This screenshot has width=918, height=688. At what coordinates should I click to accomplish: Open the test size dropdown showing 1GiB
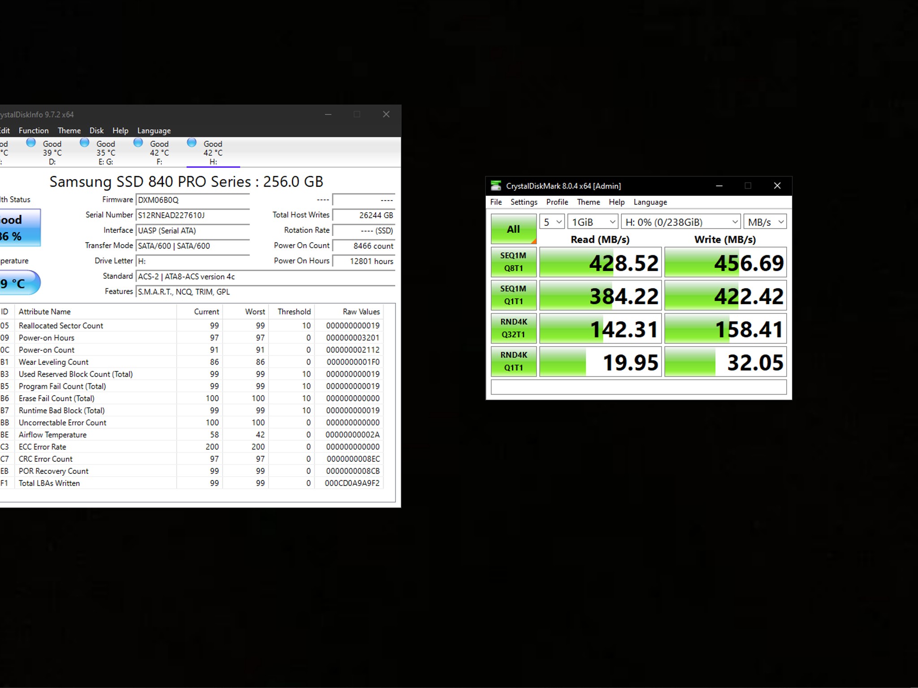pyautogui.click(x=593, y=222)
